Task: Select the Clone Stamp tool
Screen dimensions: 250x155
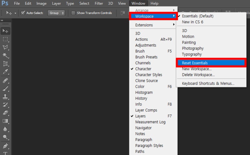Action: tap(5, 96)
